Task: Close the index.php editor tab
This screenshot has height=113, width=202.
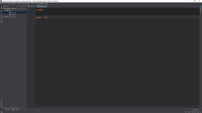Action: [x=46, y=6]
